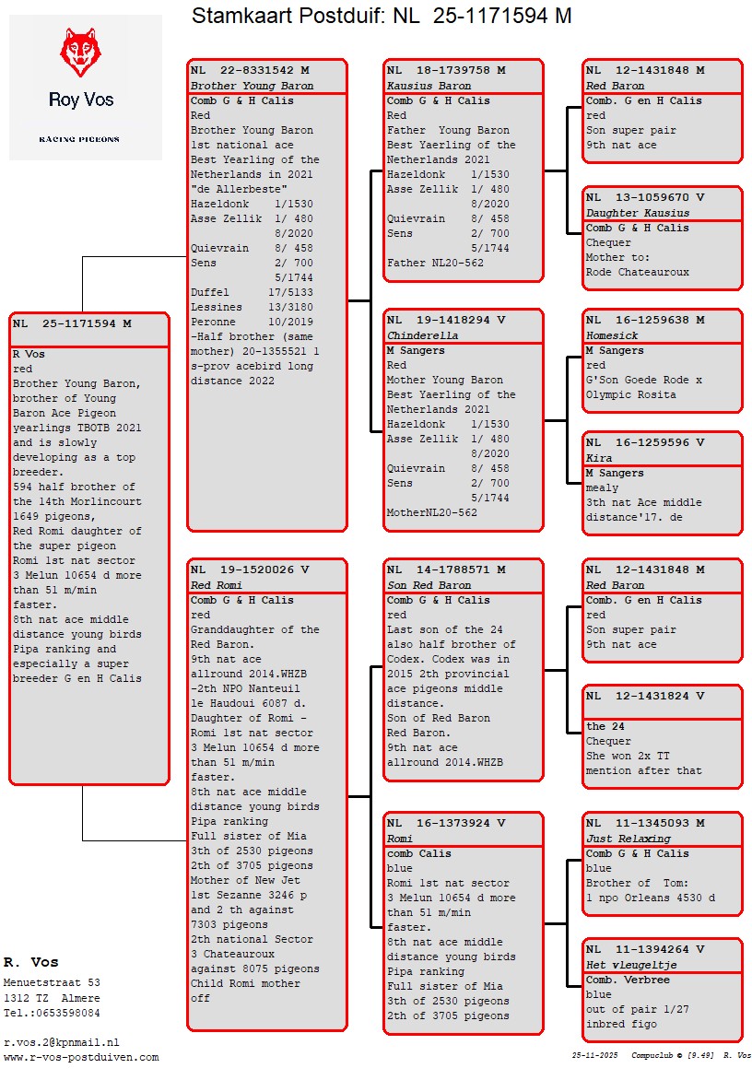Click the 'Just Relaxing' great-grandparent box
The width and height of the screenshot is (752, 1080).
click(663, 863)
